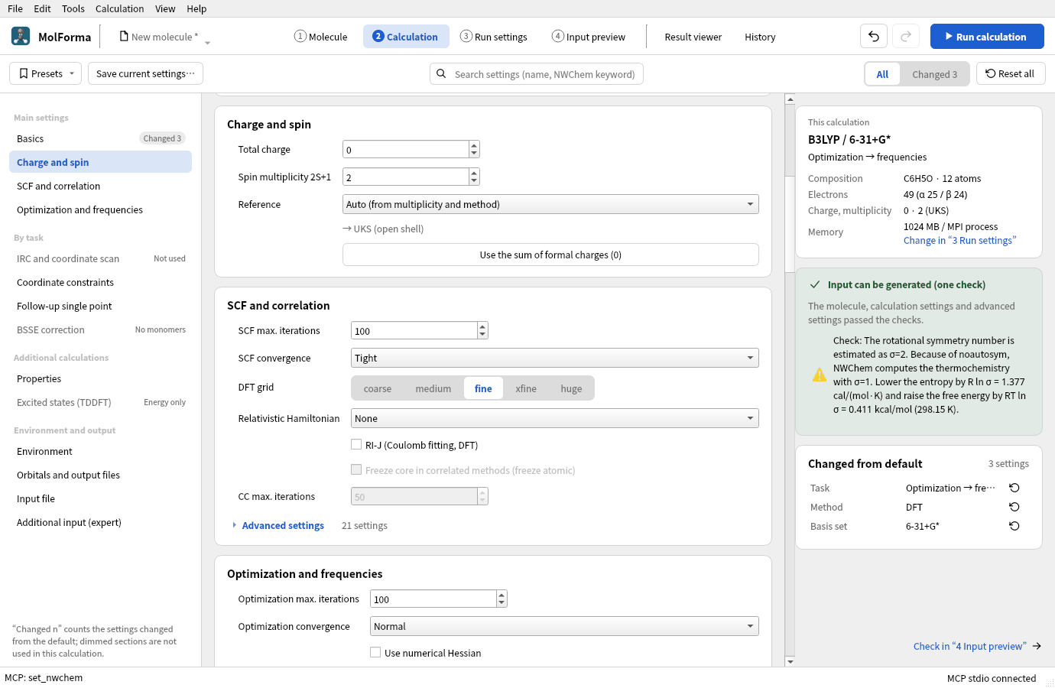This screenshot has width=1055, height=688.
Task: Open the SCF convergence dropdown
Action: pos(555,358)
